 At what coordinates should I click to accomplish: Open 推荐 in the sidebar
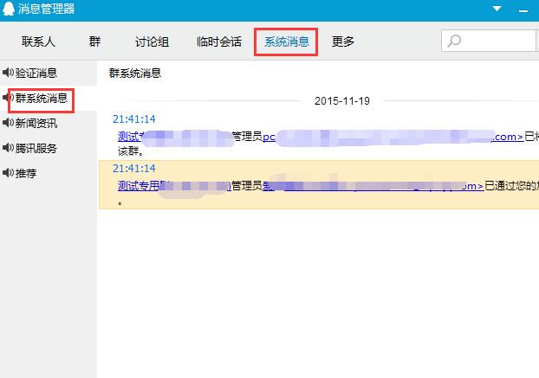[26, 173]
